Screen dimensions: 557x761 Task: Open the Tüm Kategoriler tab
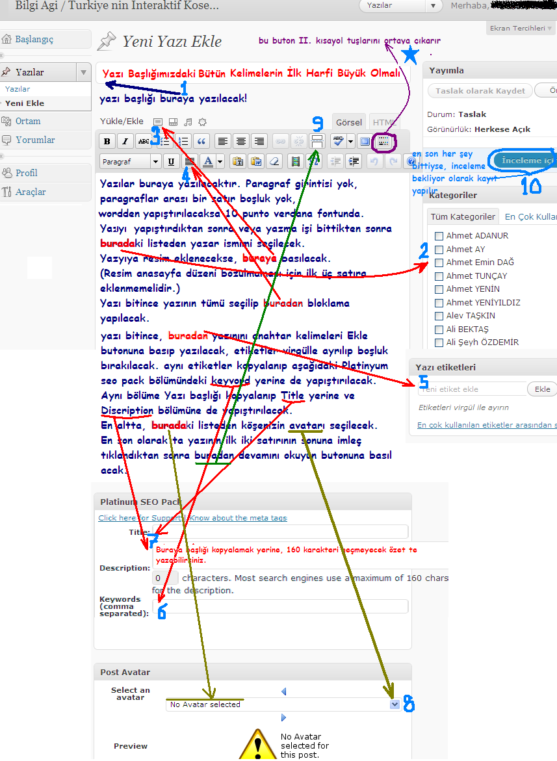coord(463,216)
